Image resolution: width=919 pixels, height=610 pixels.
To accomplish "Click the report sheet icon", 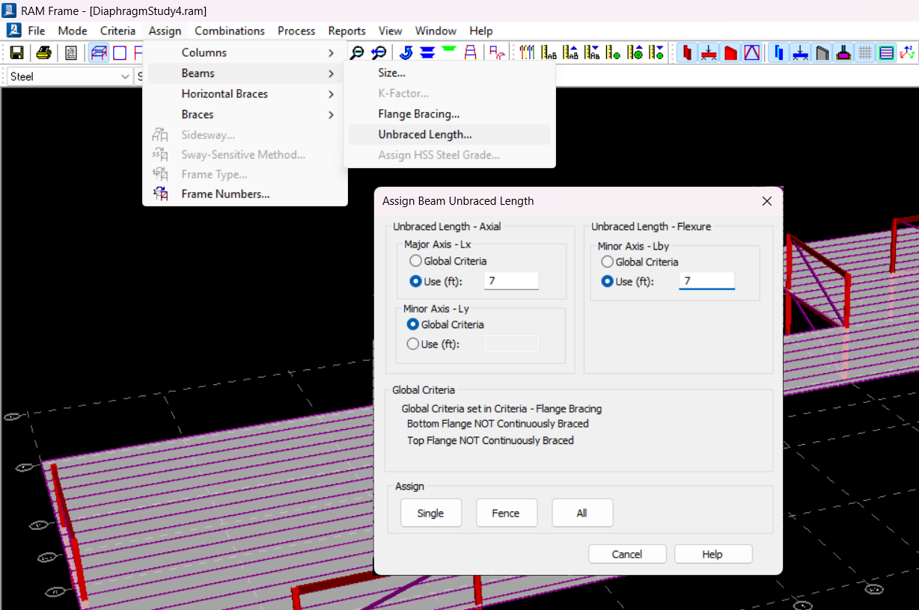I will (71, 53).
